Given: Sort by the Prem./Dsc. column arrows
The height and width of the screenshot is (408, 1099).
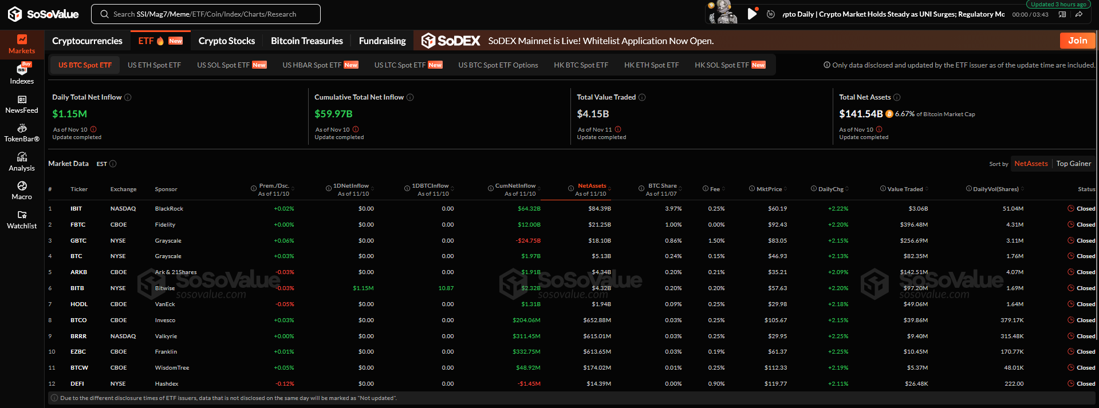Looking at the screenshot, I should pos(292,188).
